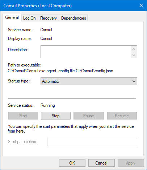Switch to the Dependencies tab
Image resolution: width=147 pixels, height=170 pixels.
(73, 18)
